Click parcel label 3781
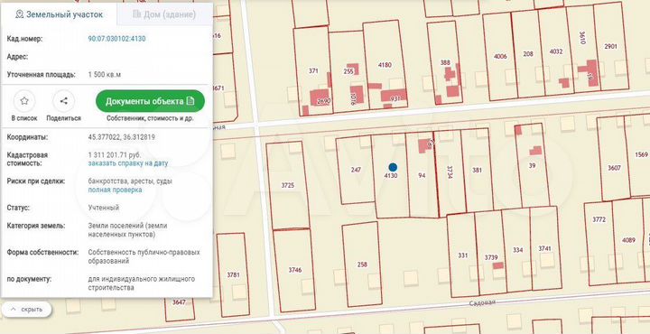This screenshot has height=334, width=650. click(x=234, y=274)
